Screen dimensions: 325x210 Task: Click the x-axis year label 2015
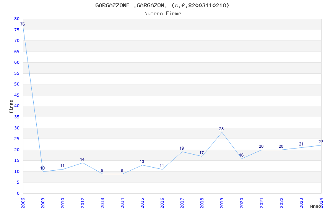(142, 203)
